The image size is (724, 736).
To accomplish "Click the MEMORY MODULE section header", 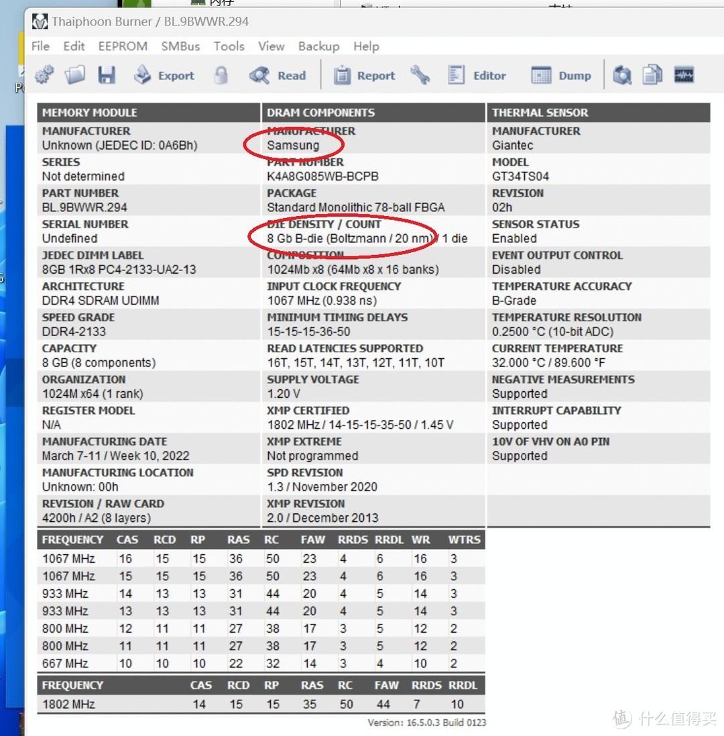I will click(x=148, y=113).
